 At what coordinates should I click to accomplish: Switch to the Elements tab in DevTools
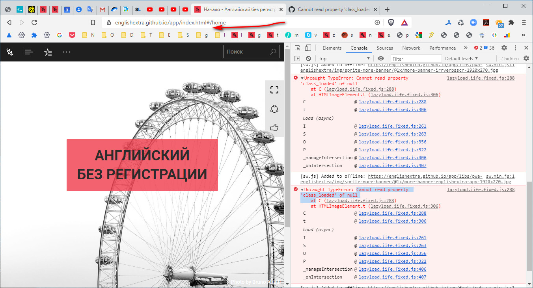332,48
